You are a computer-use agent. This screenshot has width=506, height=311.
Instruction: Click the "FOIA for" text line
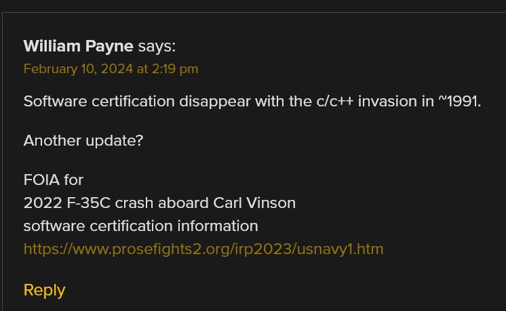pyautogui.click(x=54, y=180)
